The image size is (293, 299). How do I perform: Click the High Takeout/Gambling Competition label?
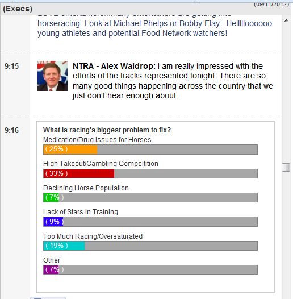click(x=101, y=164)
